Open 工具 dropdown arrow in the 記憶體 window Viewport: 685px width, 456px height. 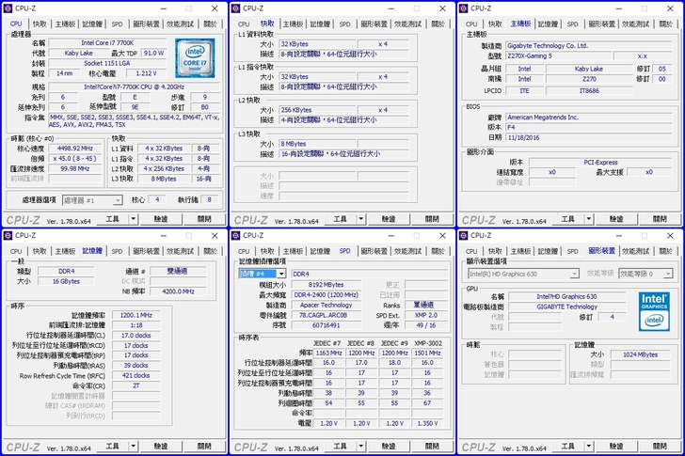pyautogui.click(x=134, y=446)
